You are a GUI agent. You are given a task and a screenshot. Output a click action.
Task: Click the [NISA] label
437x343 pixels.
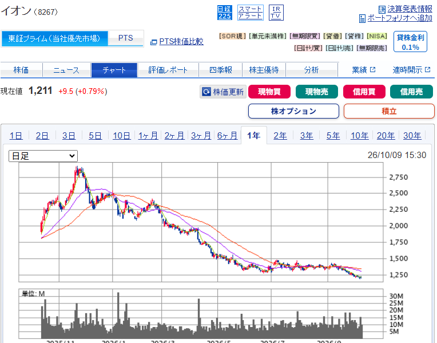[377, 36]
